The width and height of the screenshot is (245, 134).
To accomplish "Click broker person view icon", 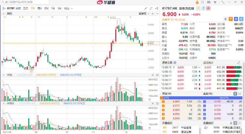I will click(x=231, y=123).
